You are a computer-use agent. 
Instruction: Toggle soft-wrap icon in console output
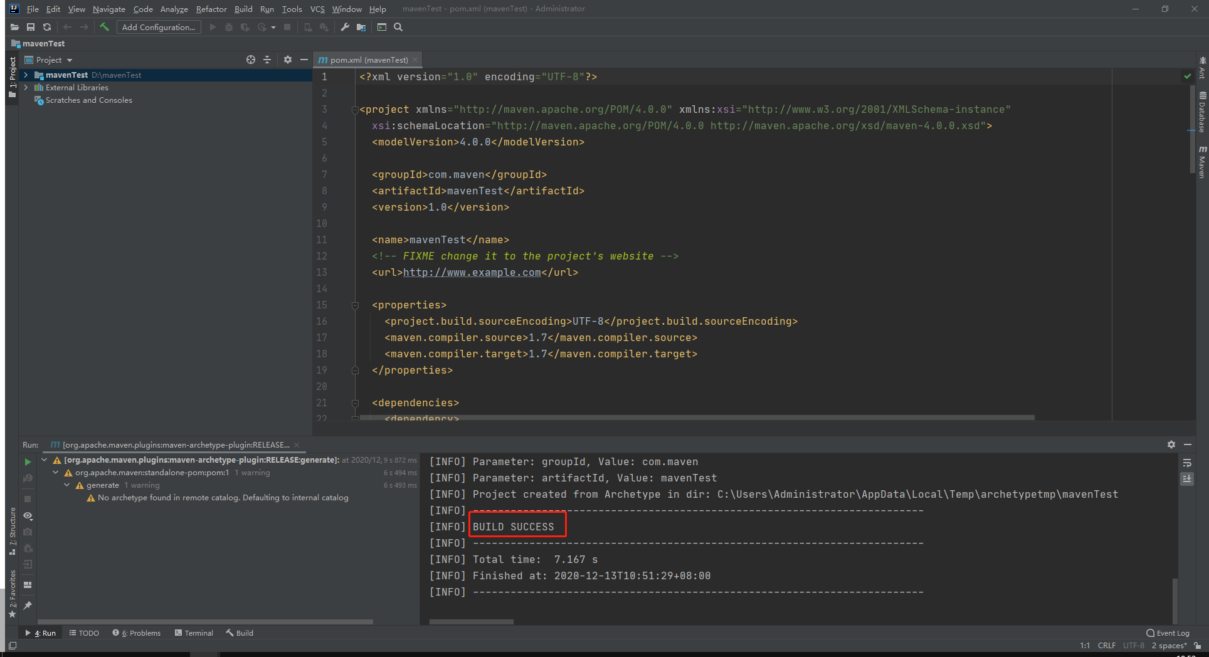point(1187,463)
